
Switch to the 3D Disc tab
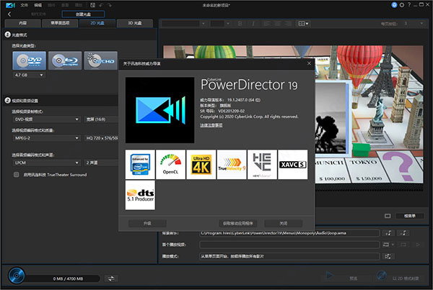pyautogui.click(x=135, y=23)
